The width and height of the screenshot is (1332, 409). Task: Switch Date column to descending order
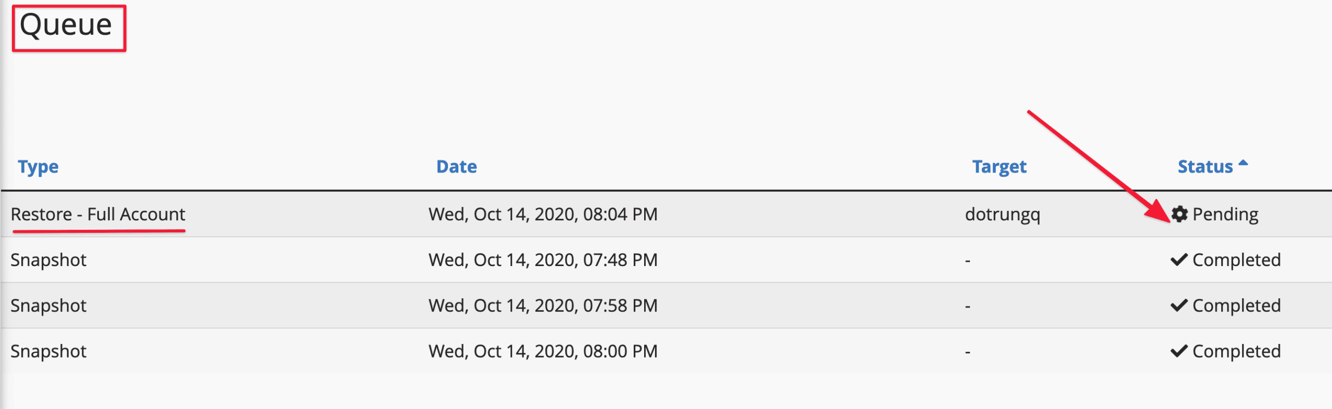tap(457, 167)
